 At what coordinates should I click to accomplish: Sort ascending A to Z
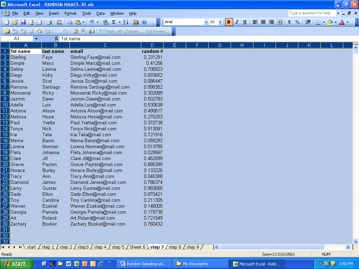pos(126,22)
